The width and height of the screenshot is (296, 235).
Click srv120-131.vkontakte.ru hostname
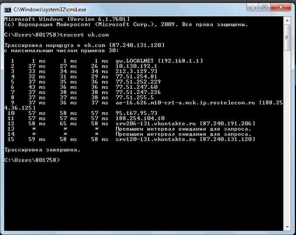click(x=156, y=139)
